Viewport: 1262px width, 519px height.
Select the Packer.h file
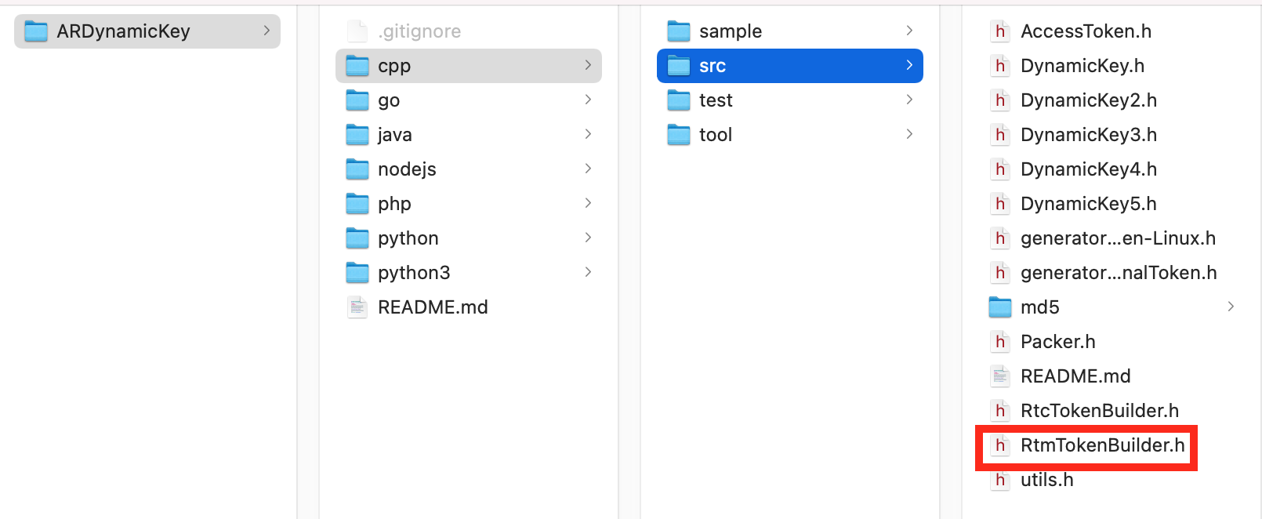[1057, 342]
